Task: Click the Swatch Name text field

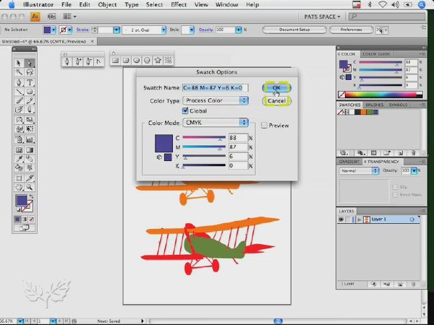Action: point(216,88)
